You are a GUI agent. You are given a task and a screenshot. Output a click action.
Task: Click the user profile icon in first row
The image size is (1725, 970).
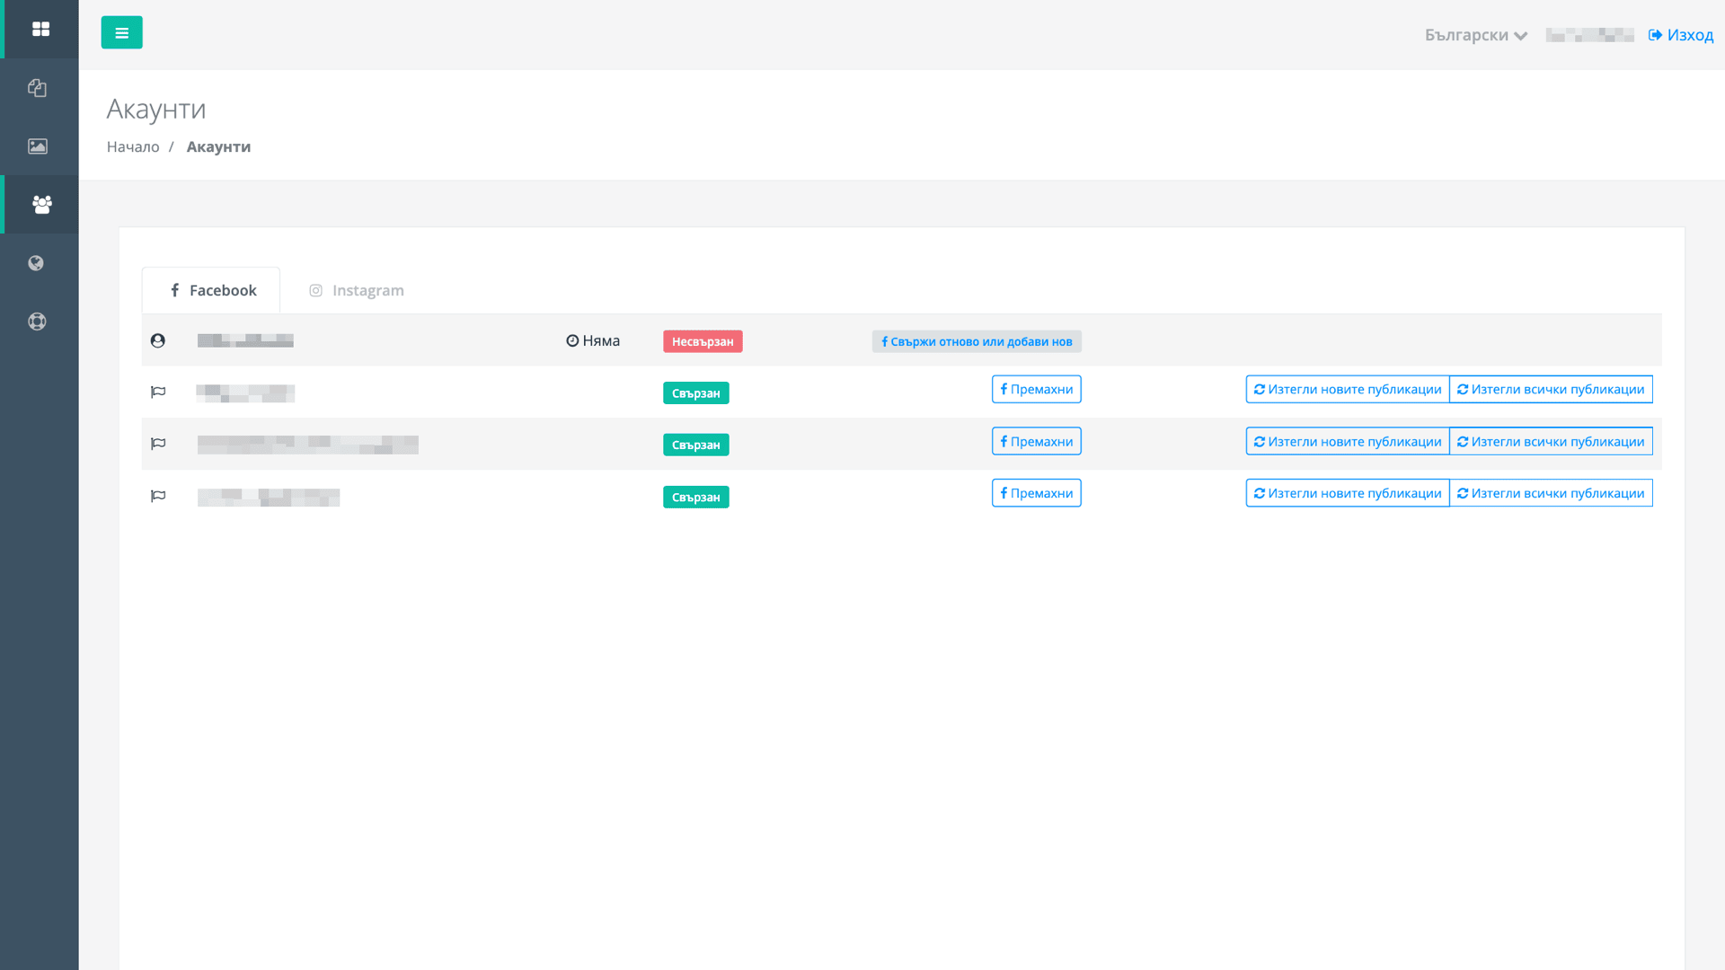tap(158, 340)
